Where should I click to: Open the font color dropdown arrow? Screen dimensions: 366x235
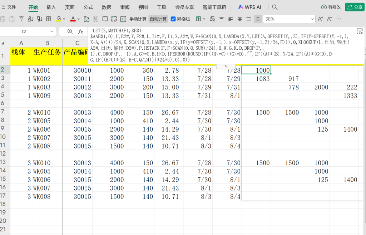click(x=78, y=19)
